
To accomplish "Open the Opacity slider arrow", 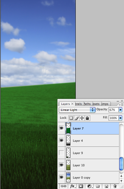I will pos(121,110).
